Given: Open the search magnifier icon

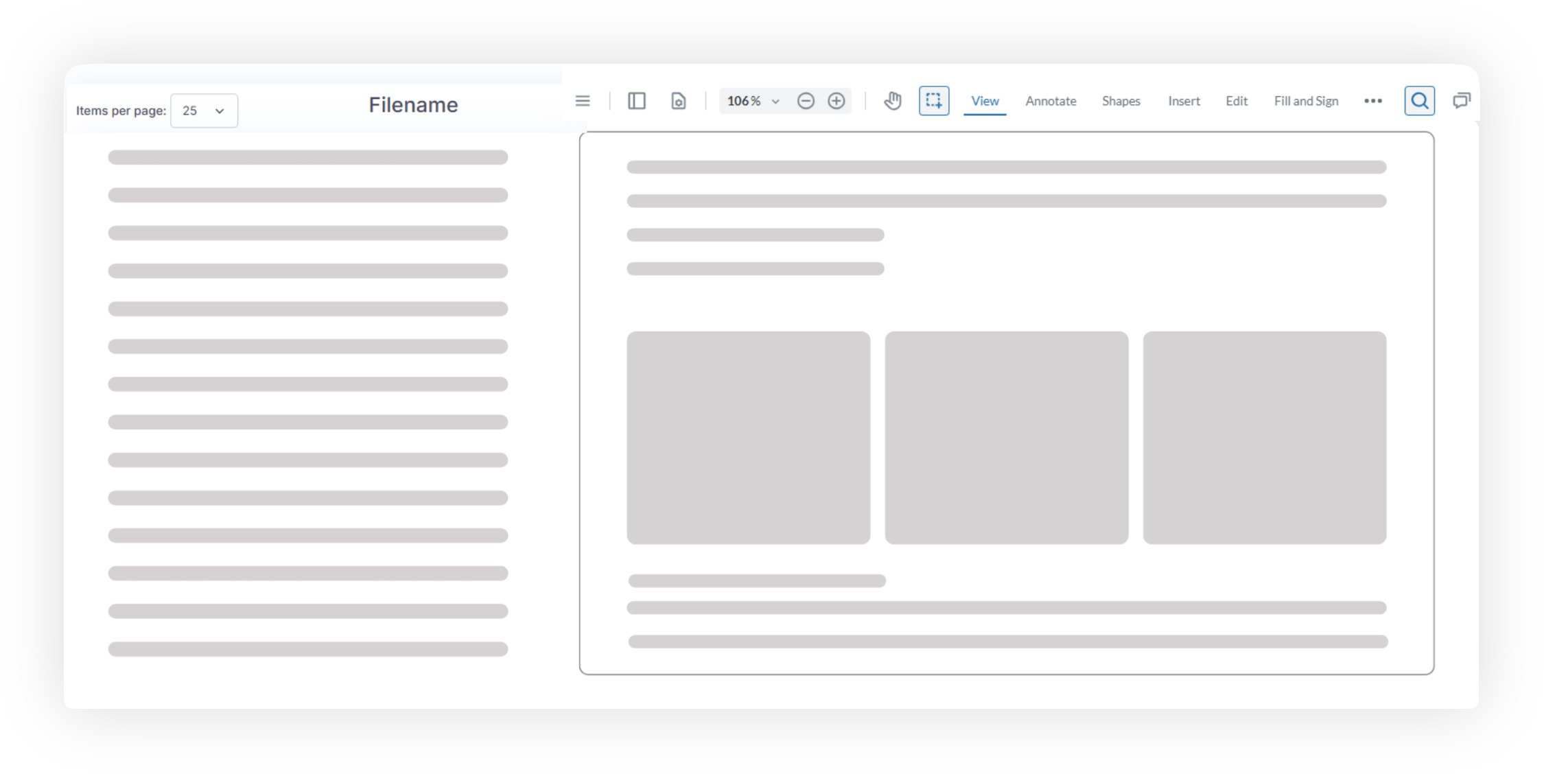Looking at the screenshot, I should (x=1419, y=101).
